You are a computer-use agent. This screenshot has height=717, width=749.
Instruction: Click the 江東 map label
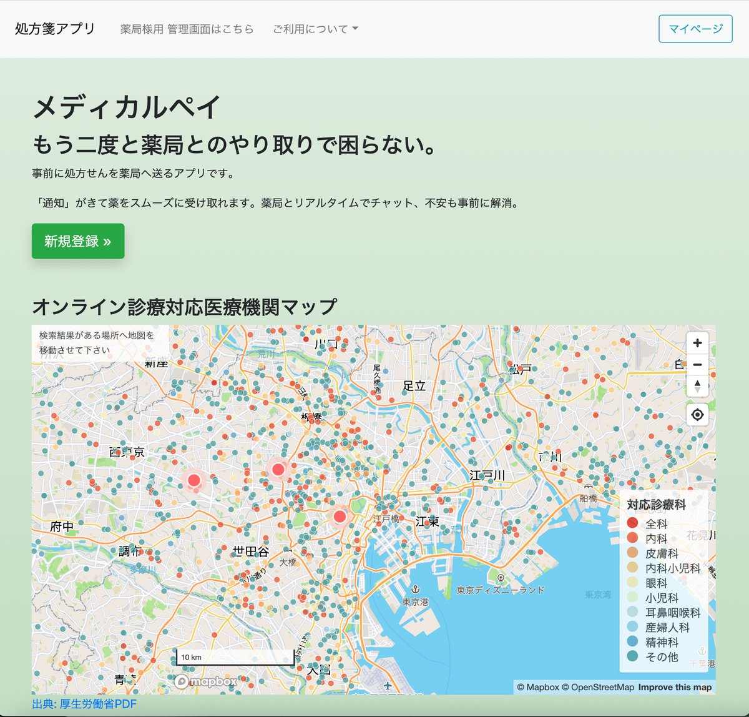pos(428,521)
